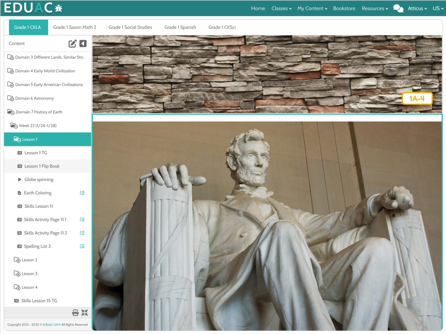Open the Bookstore link

click(344, 8)
